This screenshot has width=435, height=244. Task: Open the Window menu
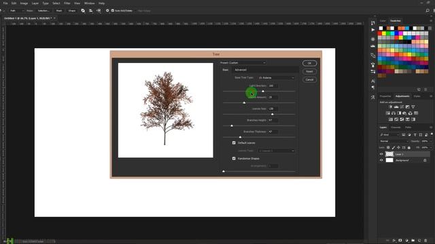click(x=89, y=3)
